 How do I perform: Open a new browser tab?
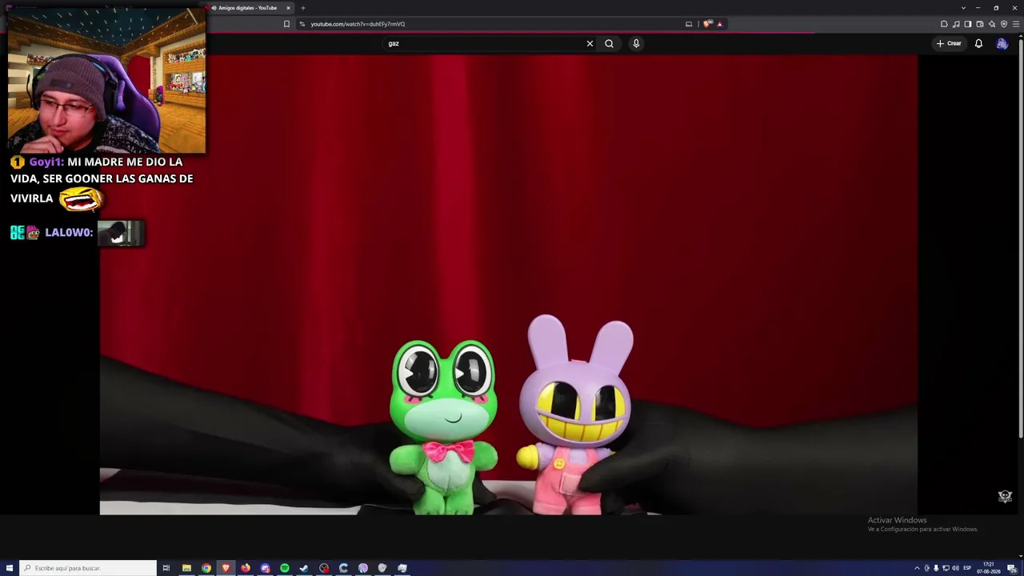pos(303,8)
